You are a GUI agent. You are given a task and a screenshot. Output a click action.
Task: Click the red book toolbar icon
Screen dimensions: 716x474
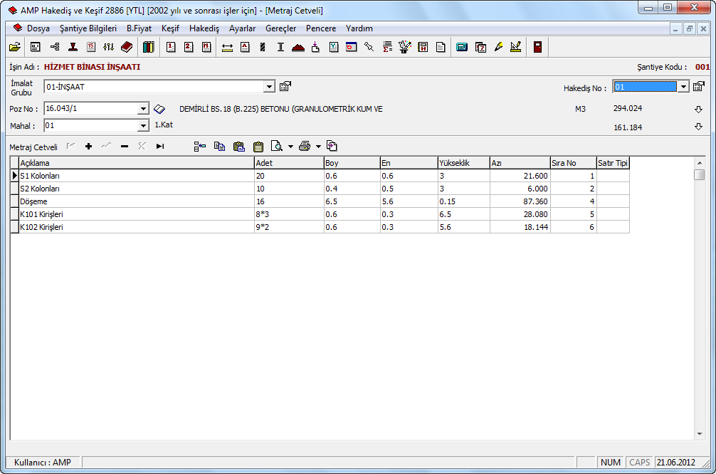127,47
